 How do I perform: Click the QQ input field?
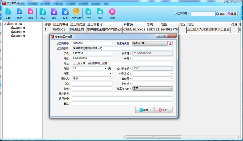92,83
